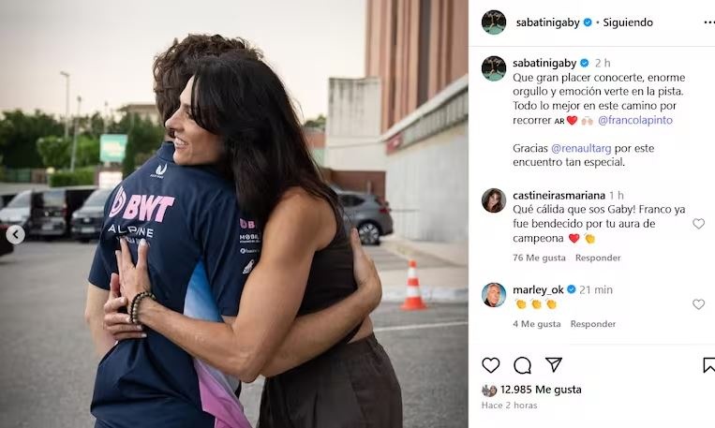Open sabatinigaby username in caption
This screenshot has height=428, width=715.
[x=544, y=63]
